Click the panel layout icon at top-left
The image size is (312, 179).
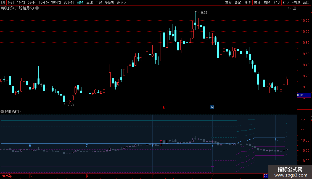click(x=3, y=2)
